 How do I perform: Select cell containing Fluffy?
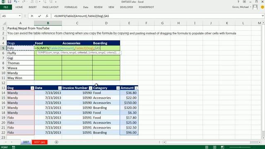(x=20, y=53)
